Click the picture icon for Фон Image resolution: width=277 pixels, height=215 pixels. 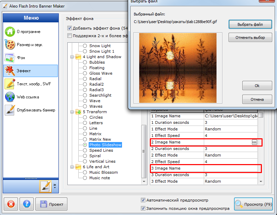point(10,58)
